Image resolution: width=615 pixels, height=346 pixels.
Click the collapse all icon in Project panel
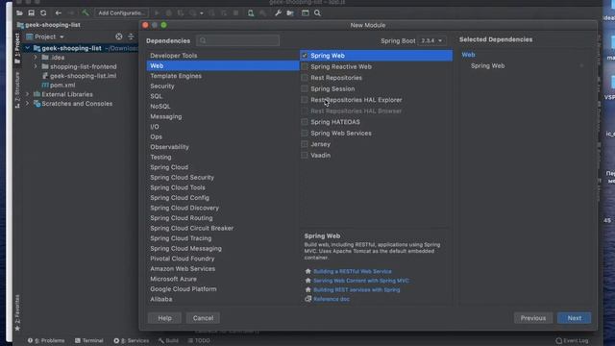point(131,37)
